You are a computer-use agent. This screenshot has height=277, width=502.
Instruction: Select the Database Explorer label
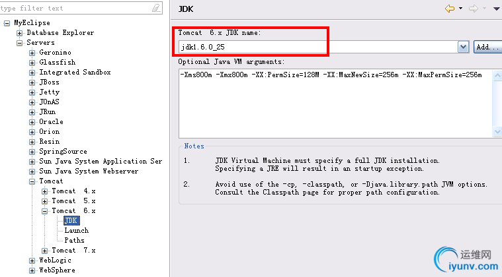60,32
